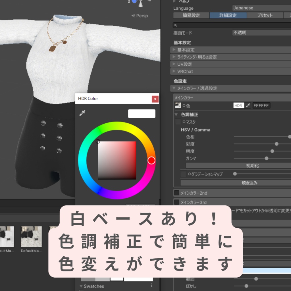This screenshot has height=291, width=291.
Task: Expand the VRChat foldout
Action: [x=230, y=71]
